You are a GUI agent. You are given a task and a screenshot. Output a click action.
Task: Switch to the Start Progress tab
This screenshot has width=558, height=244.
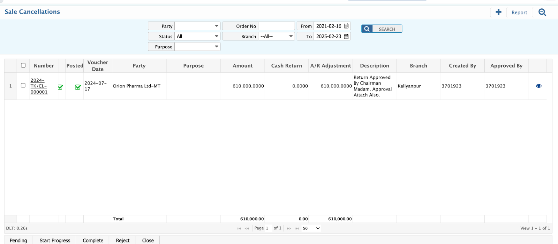pyautogui.click(x=55, y=241)
